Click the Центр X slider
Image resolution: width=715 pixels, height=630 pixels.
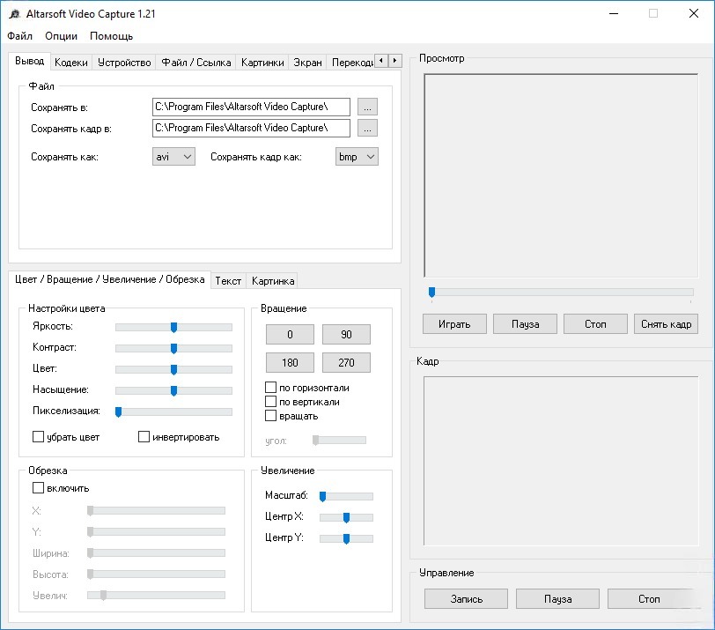coord(346,517)
